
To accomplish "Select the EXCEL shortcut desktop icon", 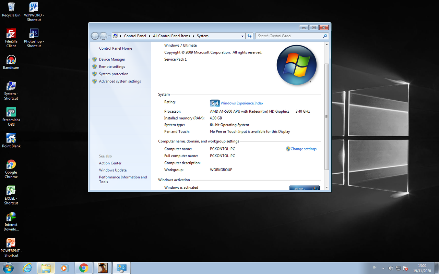I will (x=11, y=195).
